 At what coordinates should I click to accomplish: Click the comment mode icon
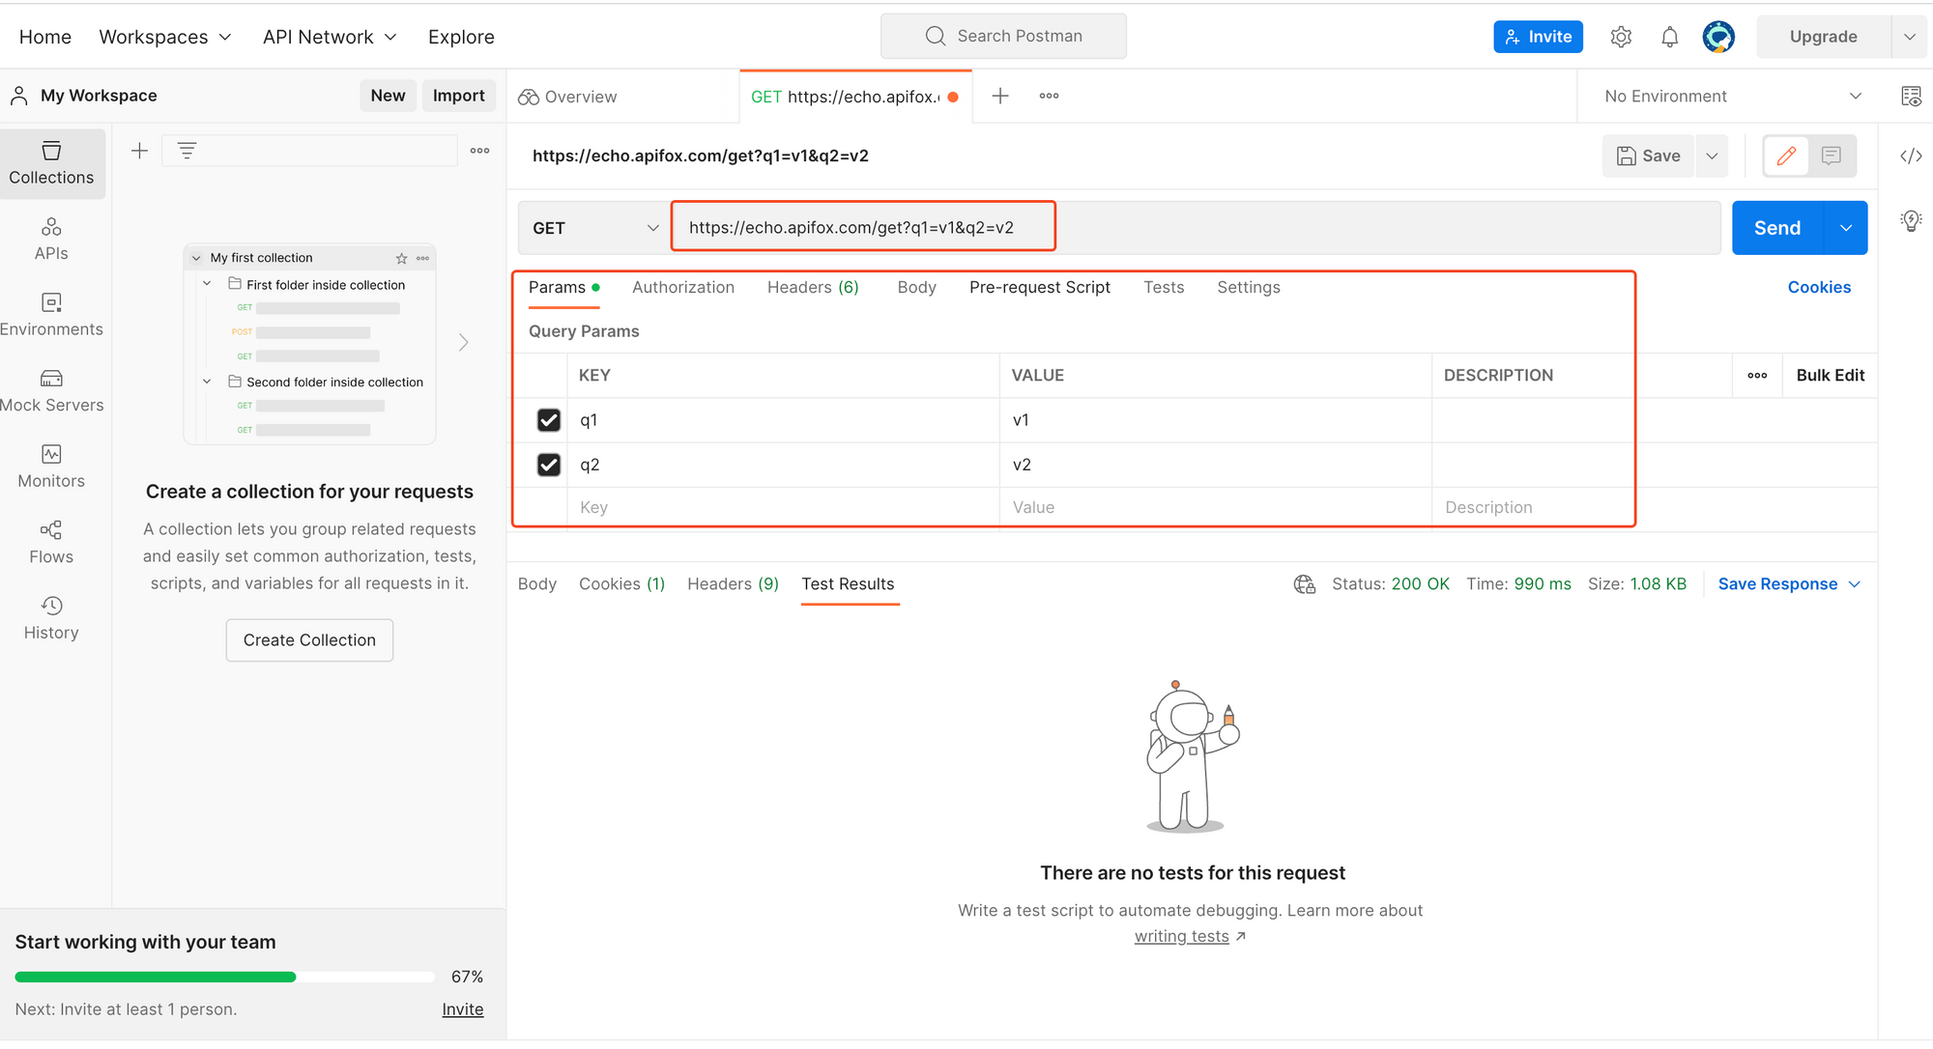(x=1831, y=156)
